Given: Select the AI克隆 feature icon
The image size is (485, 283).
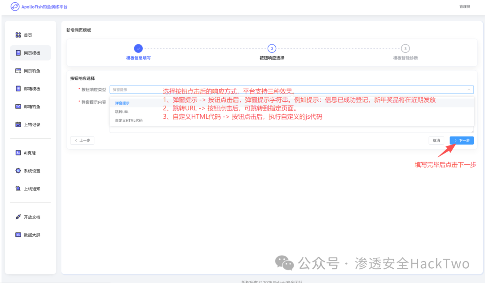Looking at the screenshot, I should (x=18, y=153).
